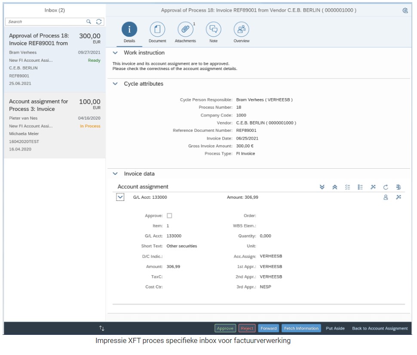
Task: Select the Account assignment for Process 3 item
Action: tap(55, 125)
